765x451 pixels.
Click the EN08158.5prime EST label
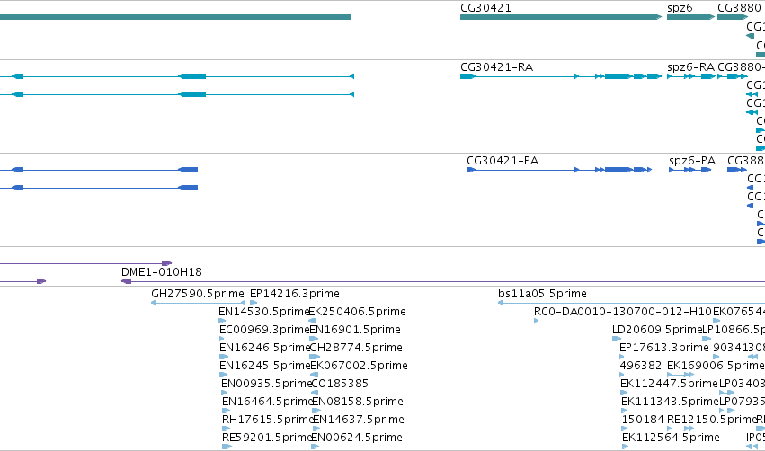click(x=358, y=402)
